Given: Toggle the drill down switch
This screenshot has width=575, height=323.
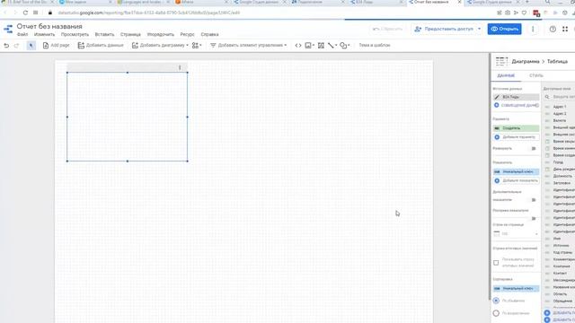Looking at the screenshot, I should coord(533,149).
